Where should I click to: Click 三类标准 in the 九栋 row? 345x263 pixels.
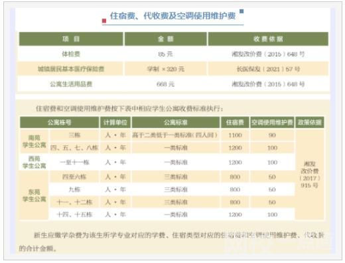[x=176, y=189]
